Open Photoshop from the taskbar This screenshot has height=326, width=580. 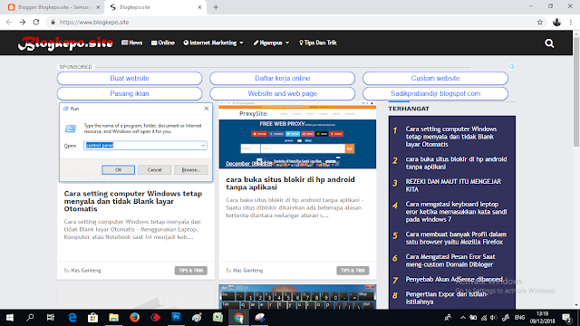coord(176,318)
